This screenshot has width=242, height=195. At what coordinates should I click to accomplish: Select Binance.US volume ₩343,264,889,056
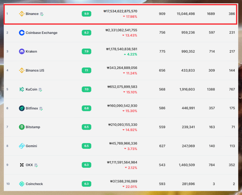coord(122,68)
